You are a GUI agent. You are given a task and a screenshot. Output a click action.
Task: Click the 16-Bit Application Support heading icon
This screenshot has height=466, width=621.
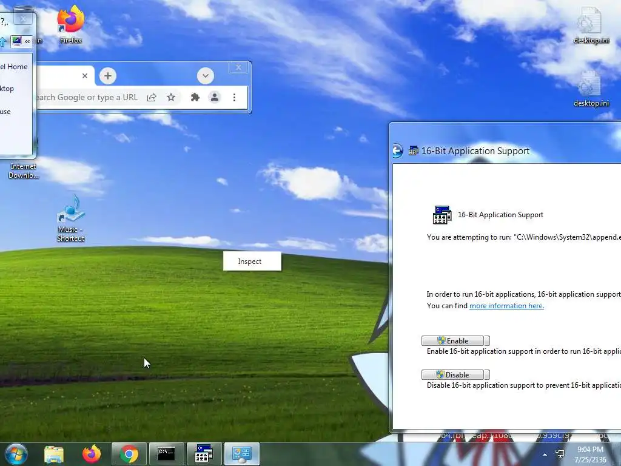442,215
